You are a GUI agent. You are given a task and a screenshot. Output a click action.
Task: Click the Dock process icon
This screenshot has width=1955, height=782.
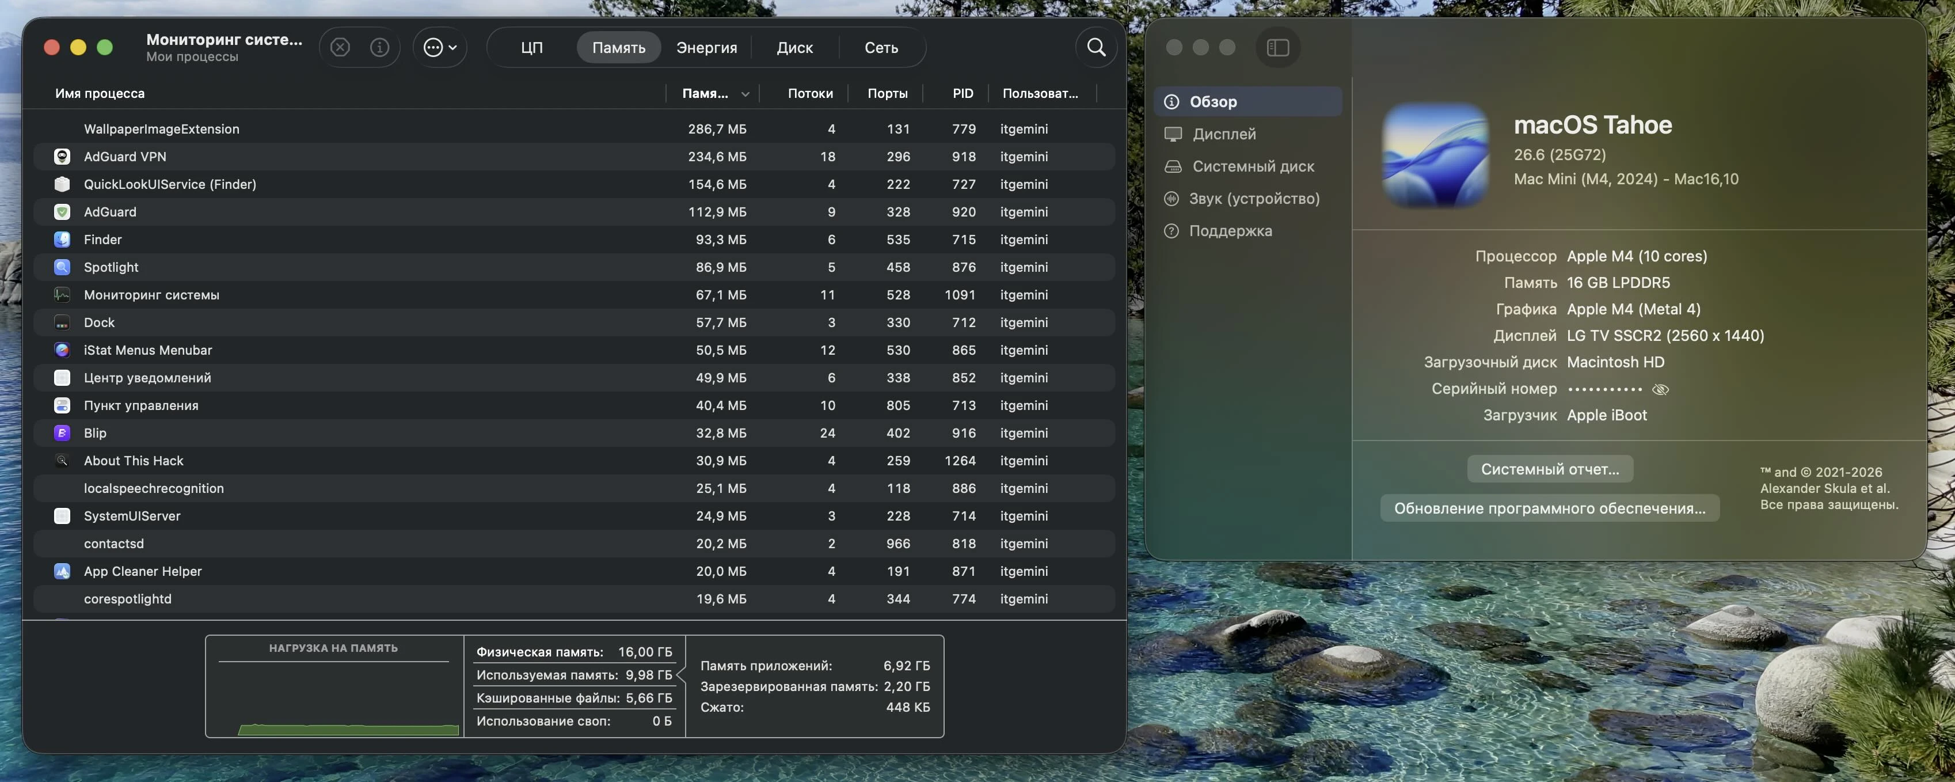62,322
